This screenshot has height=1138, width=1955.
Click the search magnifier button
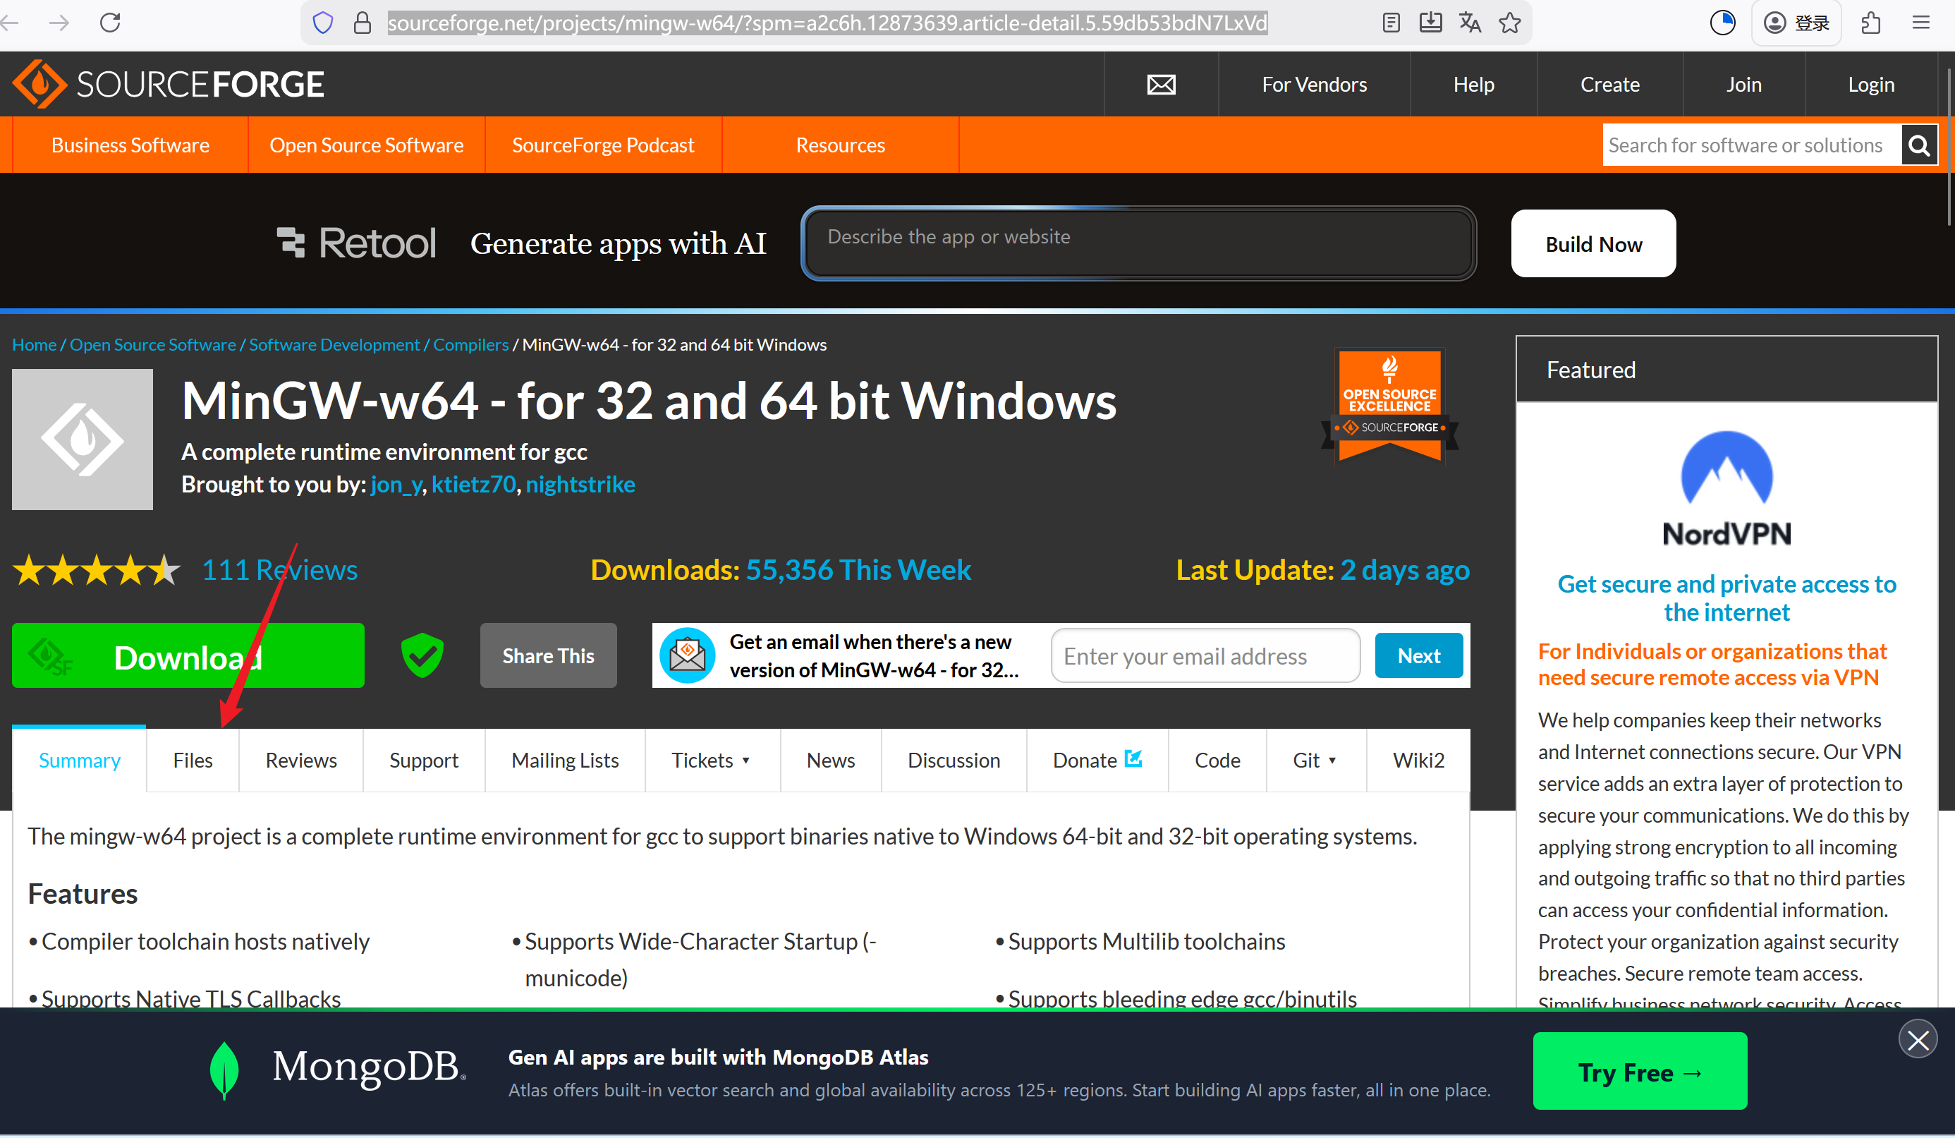click(x=1919, y=145)
